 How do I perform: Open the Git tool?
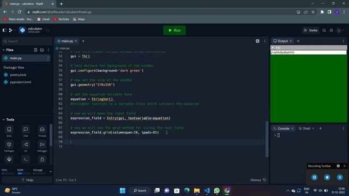(26, 146)
